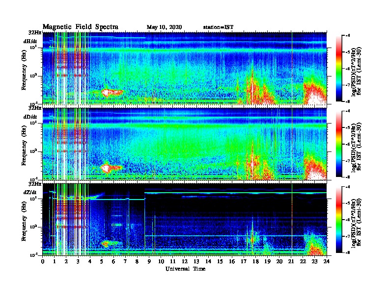Image resolution: width=389 pixels, height=300 pixels.
Task: Click the log(PSD) color bar title of dH/dt panel
Action: pyautogui.click(x=356, y=72)
